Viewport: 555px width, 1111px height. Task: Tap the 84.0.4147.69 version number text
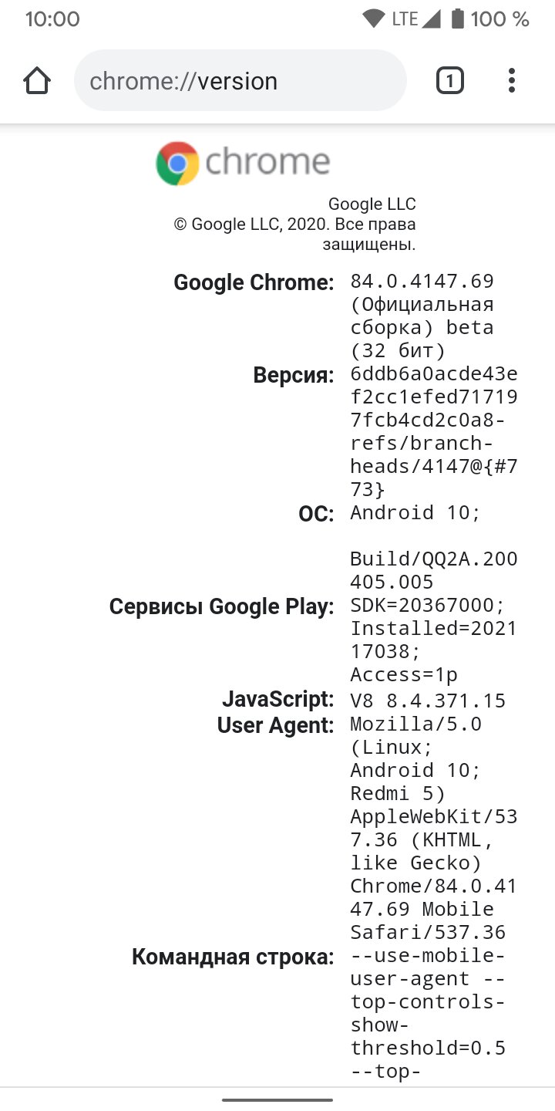(x=422, y=282)
